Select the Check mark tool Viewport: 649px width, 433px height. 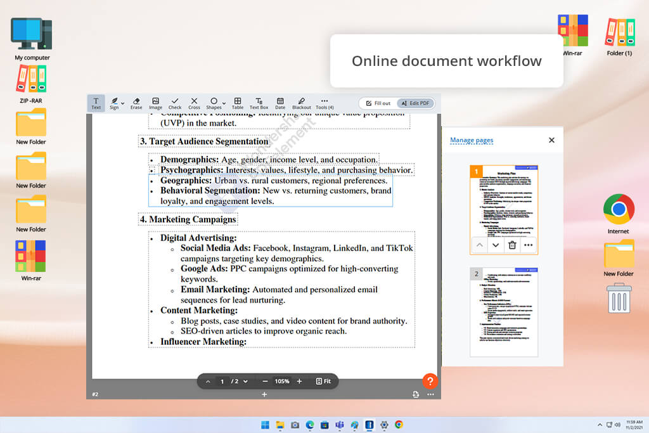175,103
